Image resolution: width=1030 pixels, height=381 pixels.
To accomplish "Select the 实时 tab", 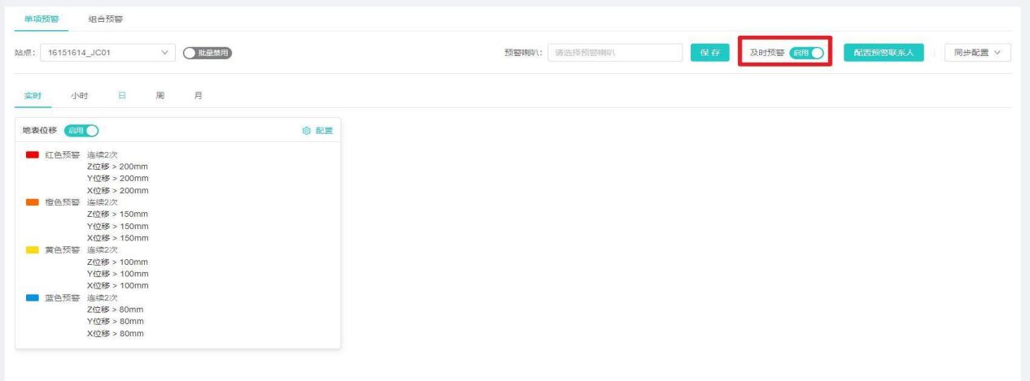I will tap(33, 95).
